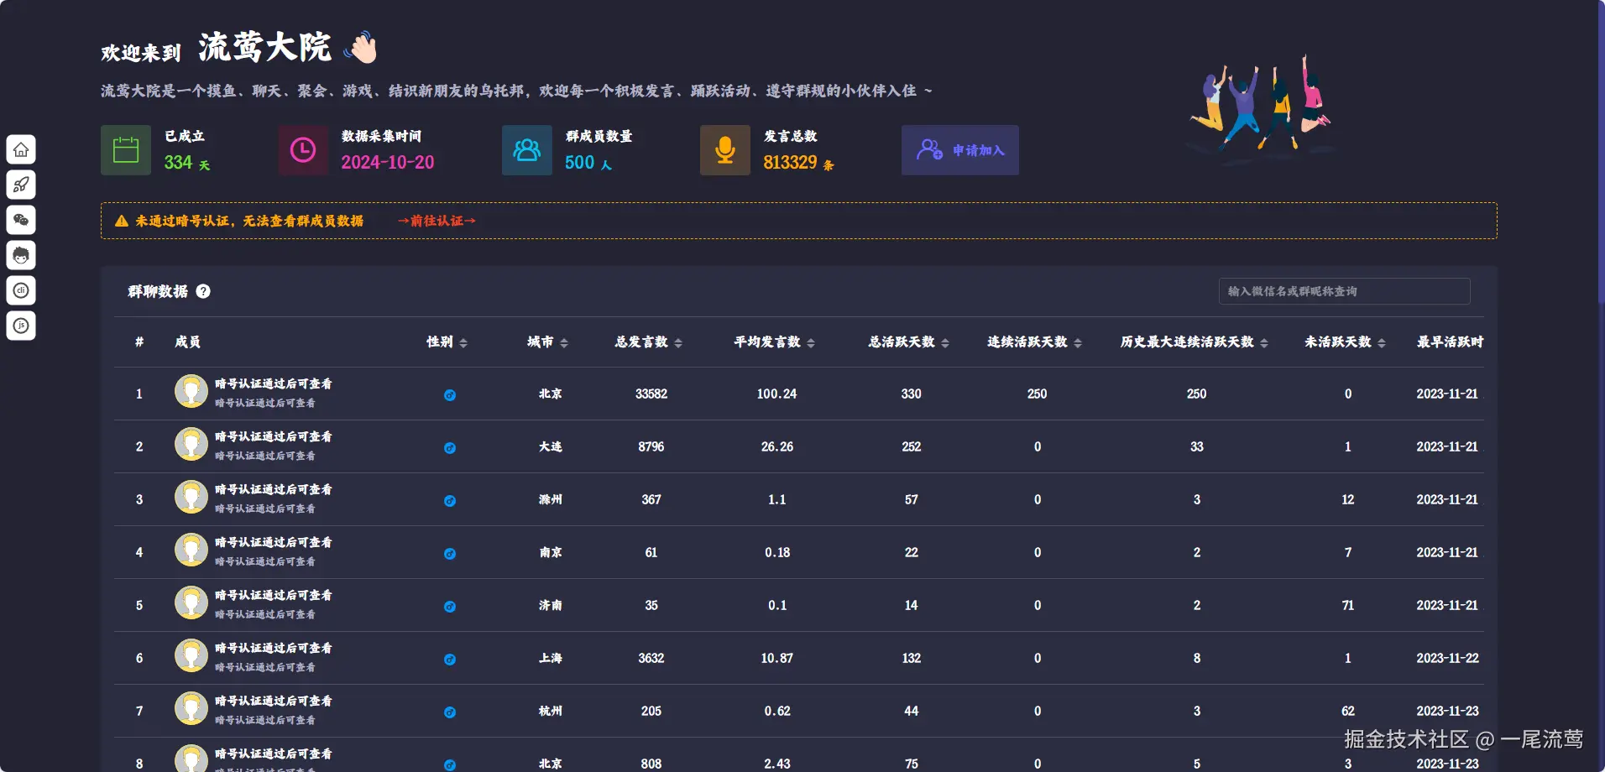Click the member avatar in row 3
This screenshot has width=1605, height=772.
(x=191, y=497)
